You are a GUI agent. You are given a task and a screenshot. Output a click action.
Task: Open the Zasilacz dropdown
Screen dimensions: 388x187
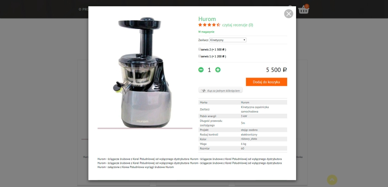click(x=228, y=40)
